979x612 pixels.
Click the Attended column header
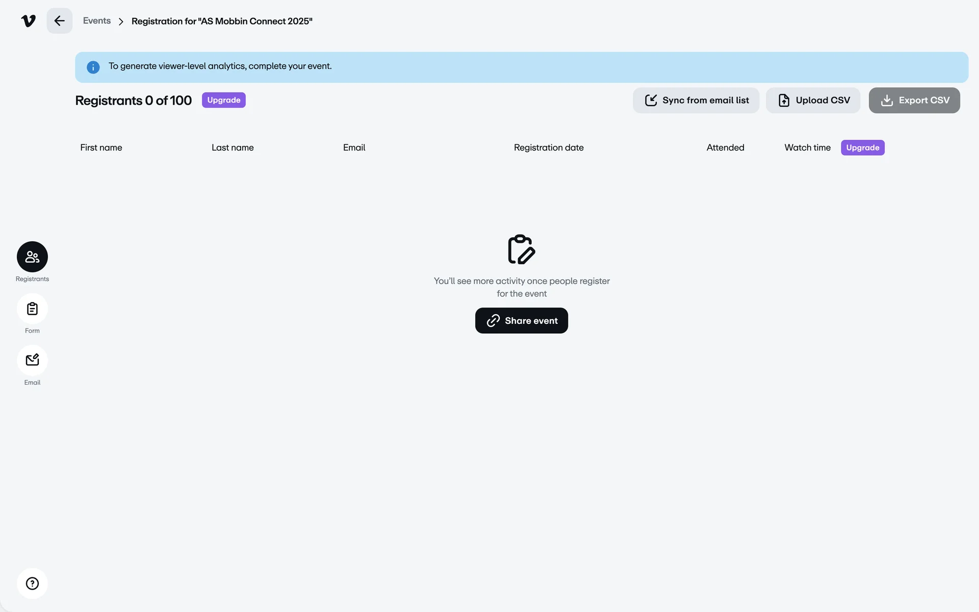pyautogui.click(x=725, y=148)
